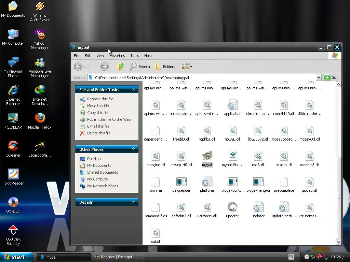Select the CCleaner desktop icon
The height and width of the screenshot is (262, 350).
[x=13, y=149]
